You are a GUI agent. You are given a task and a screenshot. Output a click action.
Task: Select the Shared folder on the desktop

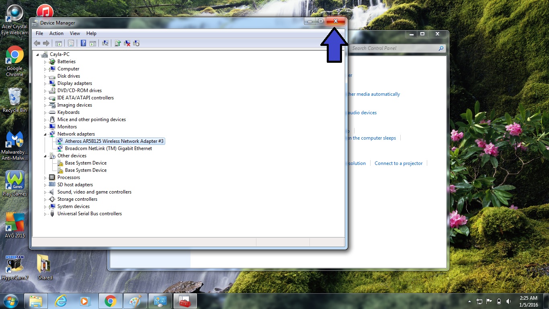point(45,268)
